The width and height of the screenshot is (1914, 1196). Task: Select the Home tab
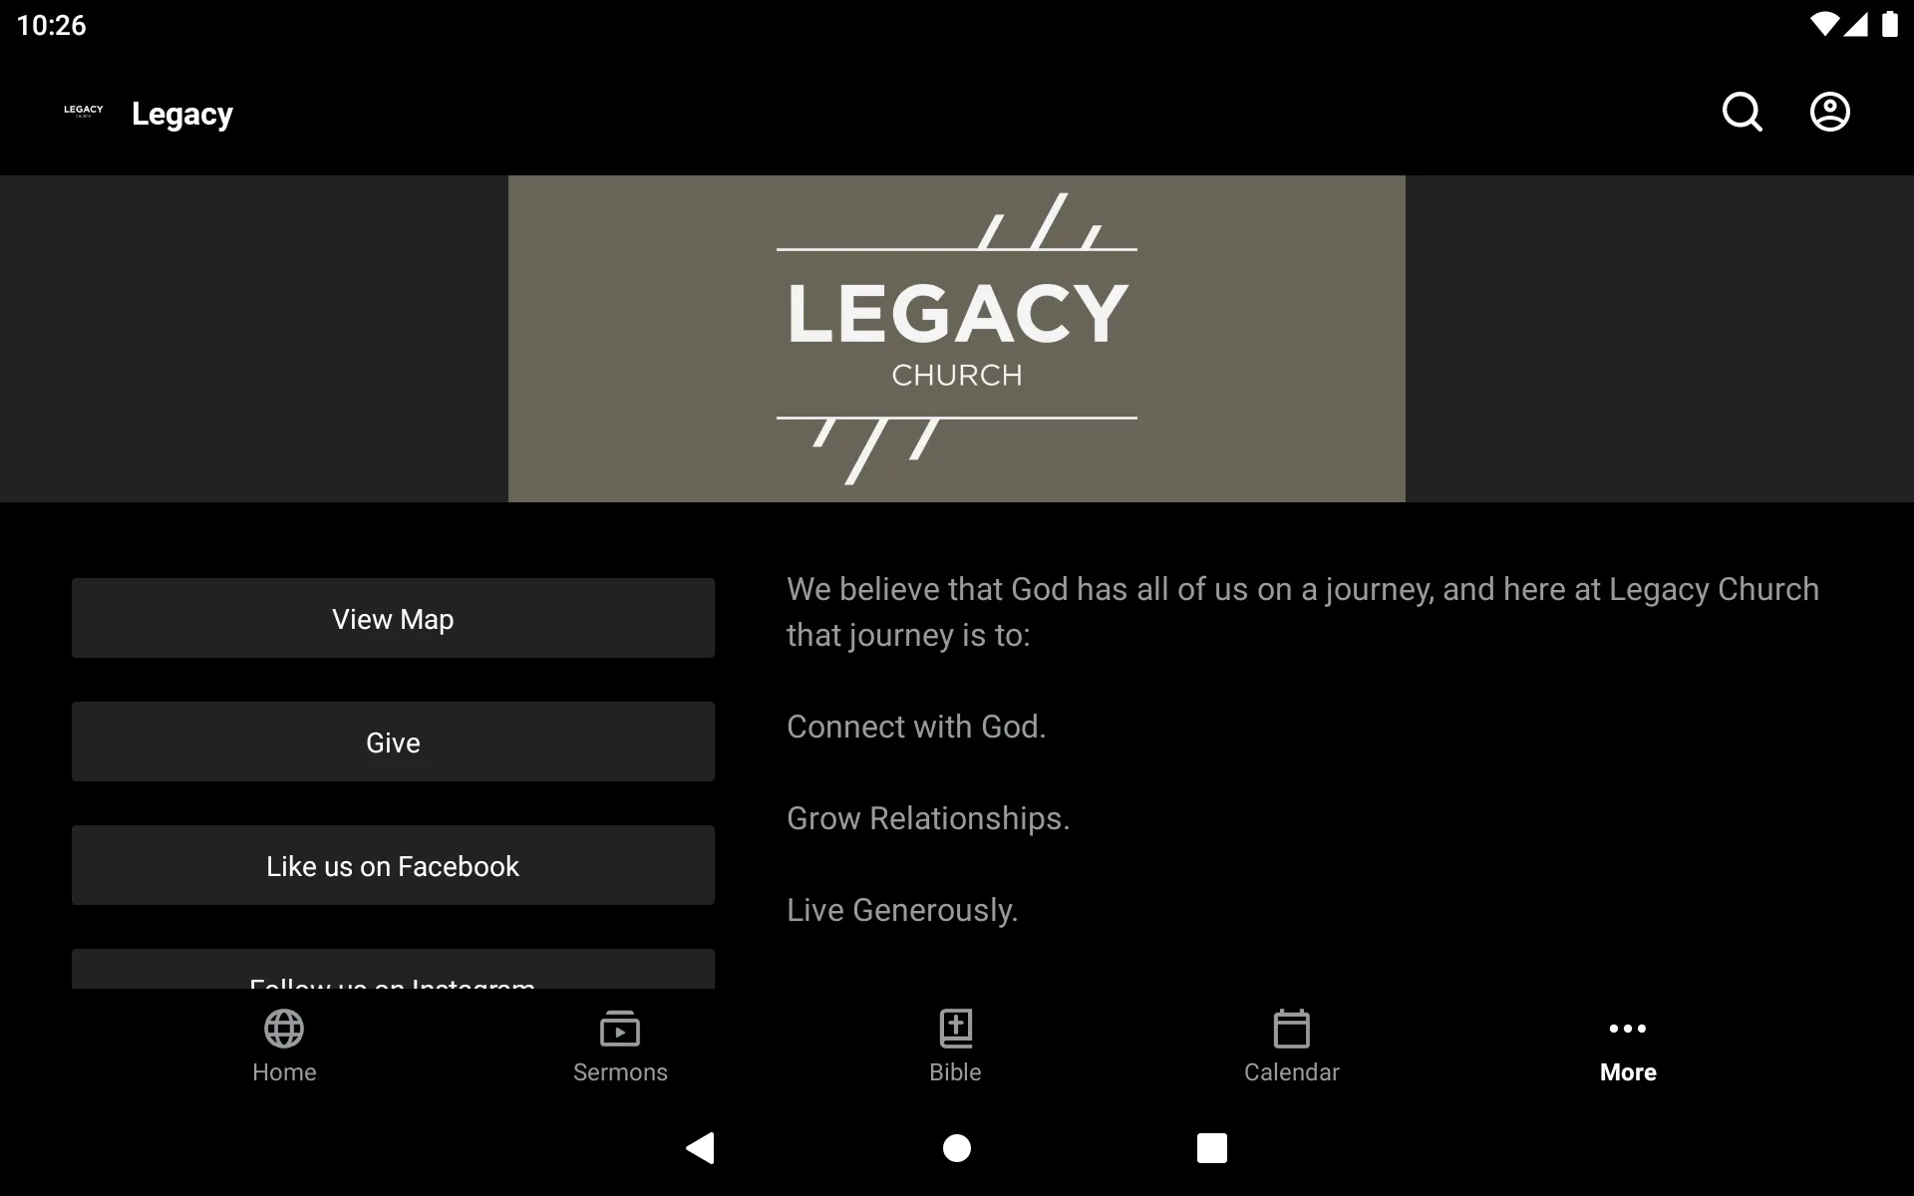(x=284, y=1045)
